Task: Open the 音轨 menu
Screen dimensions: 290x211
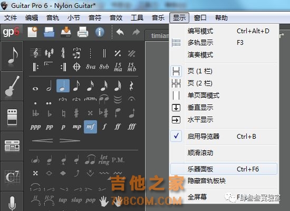Action: [53, 18]
